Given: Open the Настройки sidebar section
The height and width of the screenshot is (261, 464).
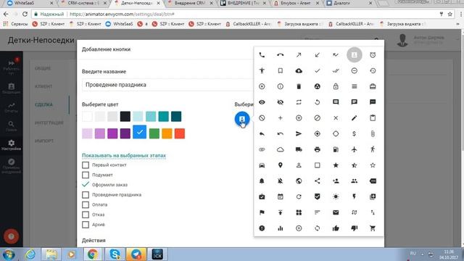Looking at the screenshot, I should 12,145.
